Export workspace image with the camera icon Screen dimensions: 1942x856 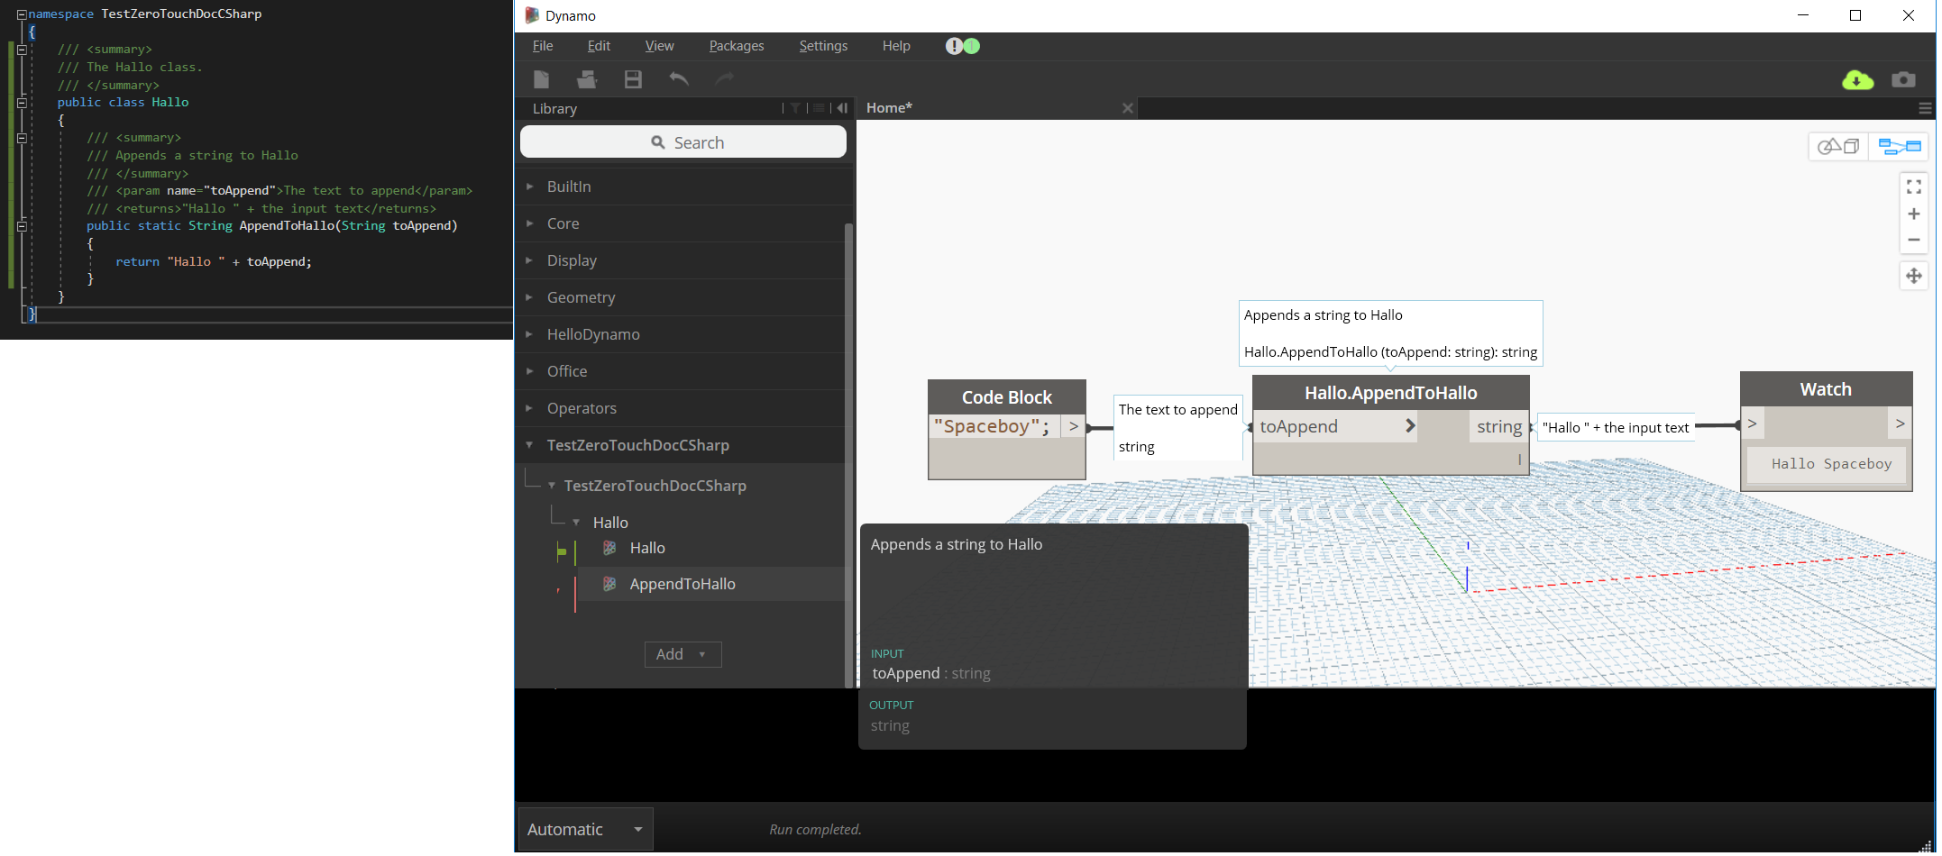point(1903,80)
